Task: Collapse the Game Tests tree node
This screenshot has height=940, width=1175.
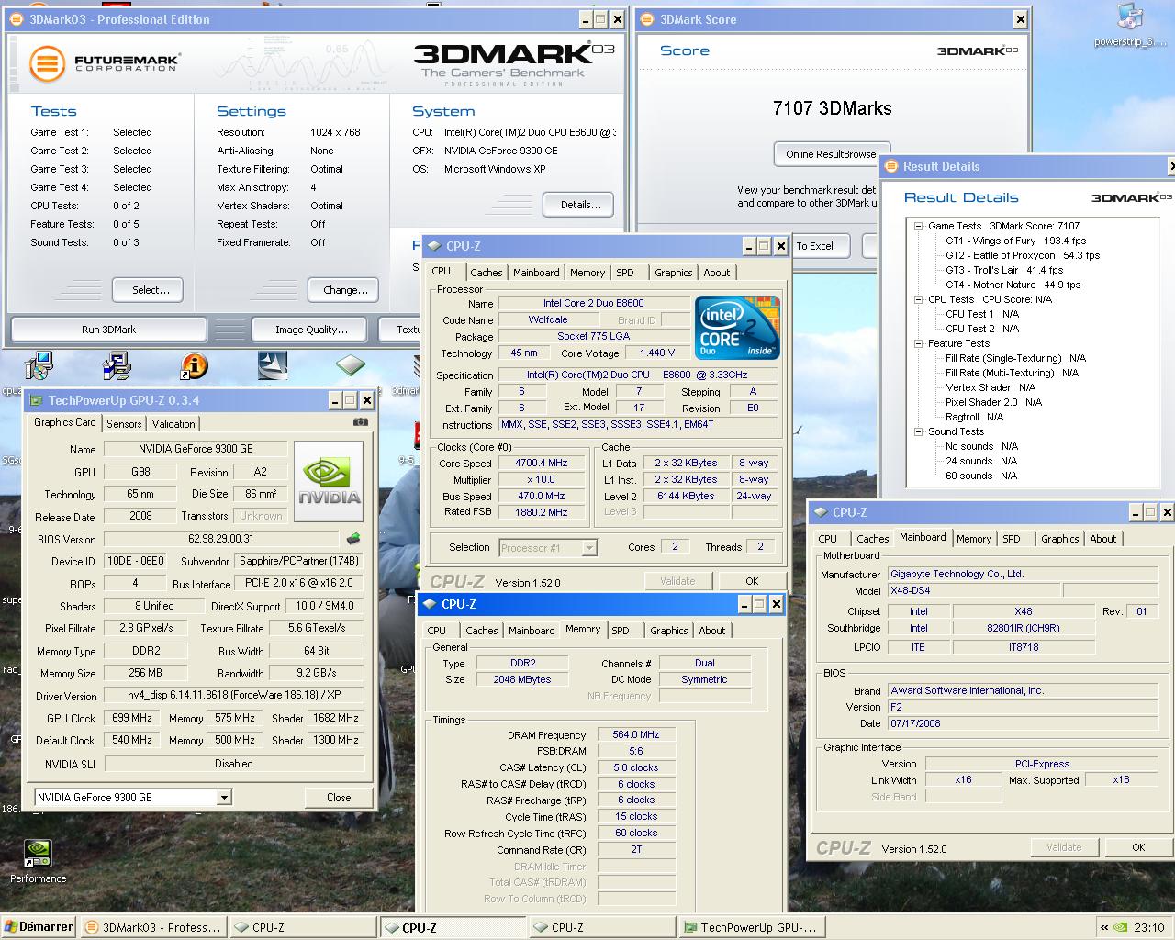Action: tap(919, 226)
